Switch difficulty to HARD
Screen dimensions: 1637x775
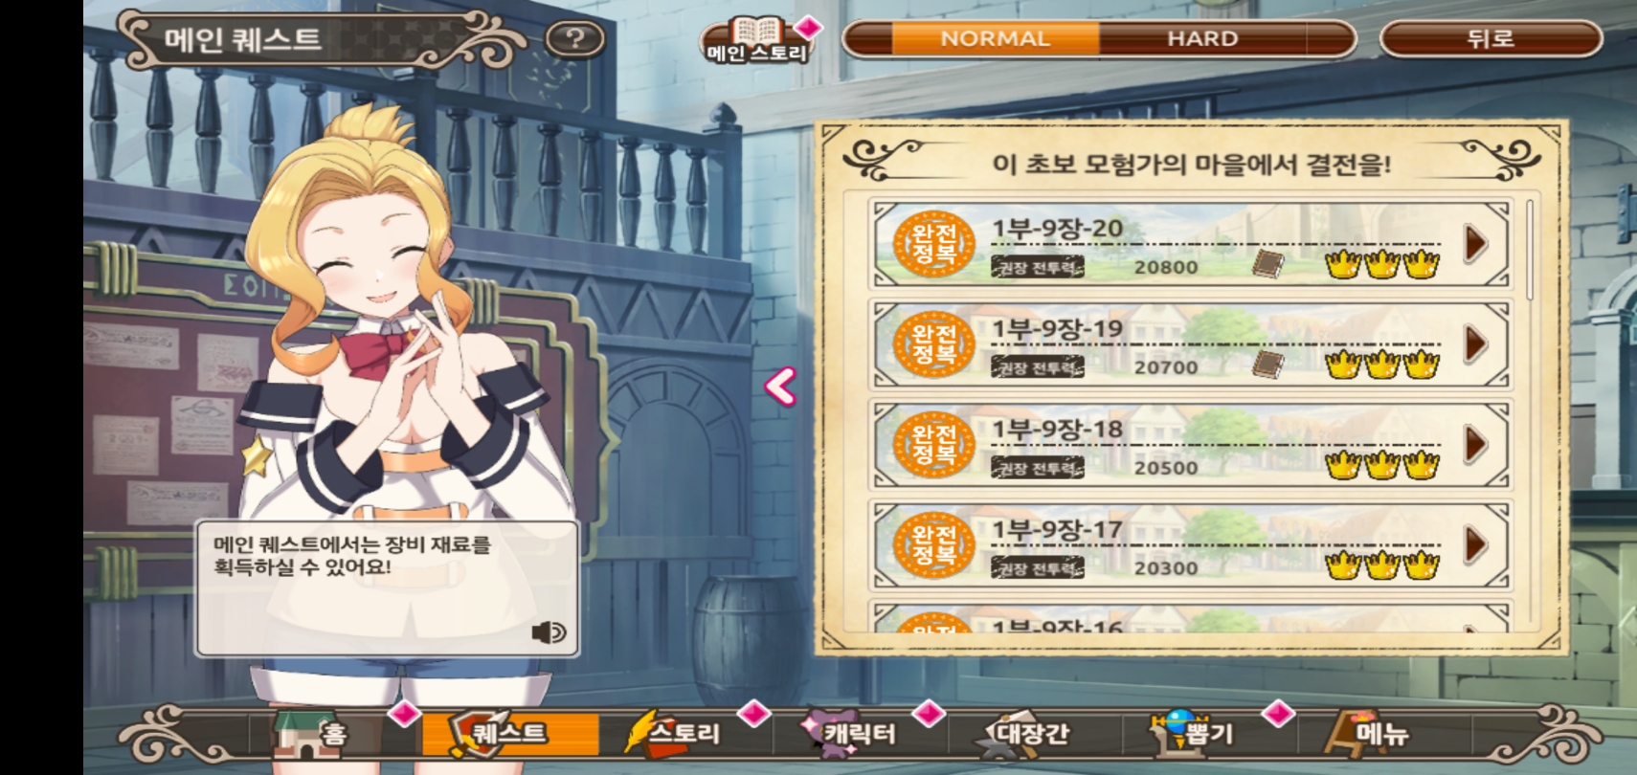tap(1202, 39)
